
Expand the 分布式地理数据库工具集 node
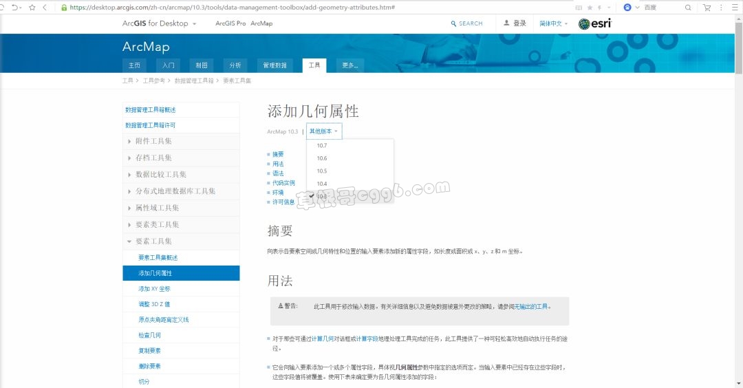(x=129, y=191)
